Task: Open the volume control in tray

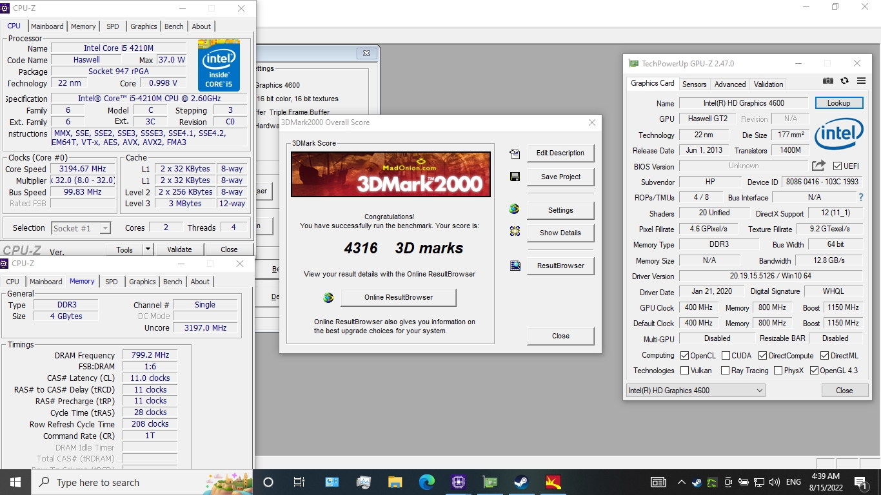Action: tap(774, 482)
